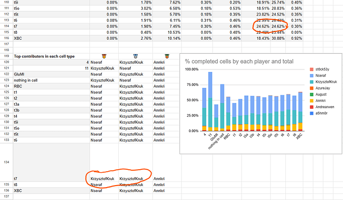Select the KrzysztofKruk teal legend entry

pos(323,82)
